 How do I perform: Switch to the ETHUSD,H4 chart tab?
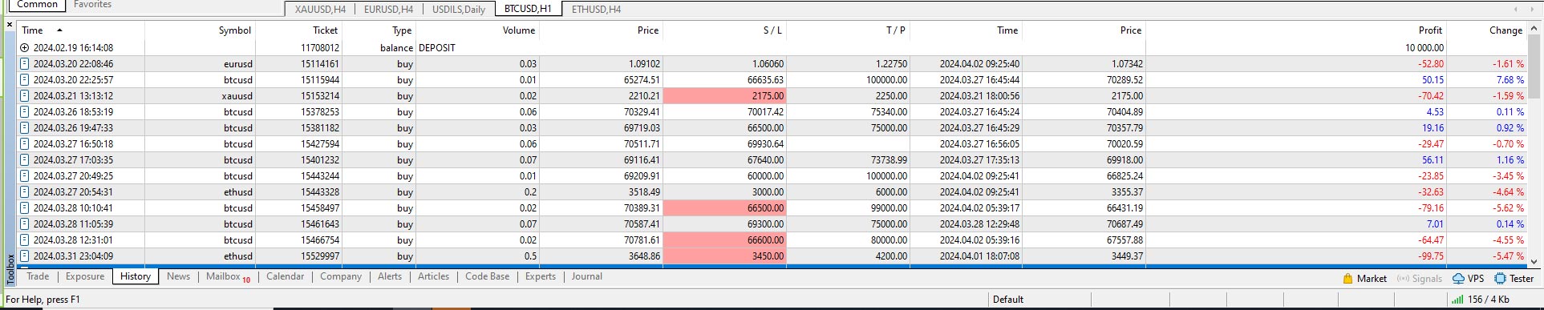(x=596, y=10)
